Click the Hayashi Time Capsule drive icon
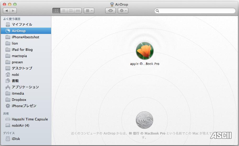Image resolution: width=239 pixels, height=146 pixels. [8, 119]
